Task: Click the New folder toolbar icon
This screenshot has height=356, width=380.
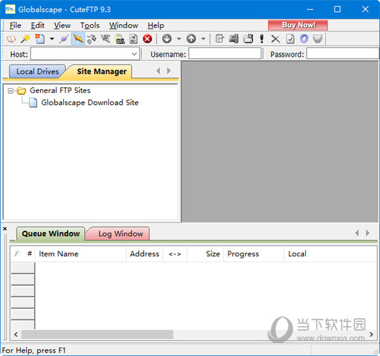Action: coord(248,39)
